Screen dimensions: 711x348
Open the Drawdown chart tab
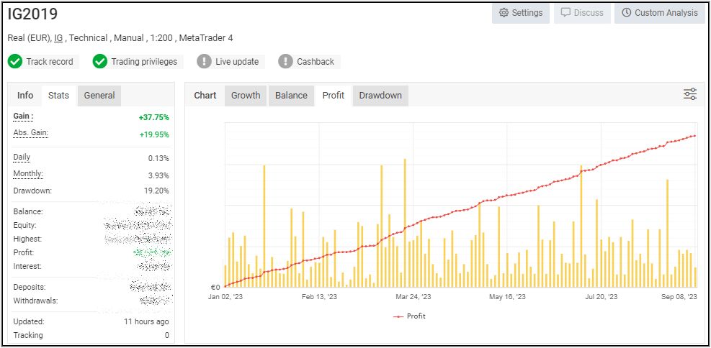[380, 96]
